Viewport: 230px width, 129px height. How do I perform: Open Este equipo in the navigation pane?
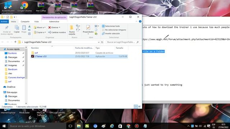click(12, 92)
